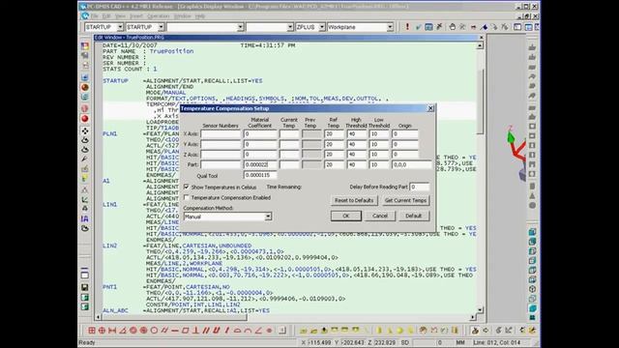619x348 pixels.
Task: Click the red sphere icon in left toolbar
Action: pyautogui.click(x=84, y=118)
